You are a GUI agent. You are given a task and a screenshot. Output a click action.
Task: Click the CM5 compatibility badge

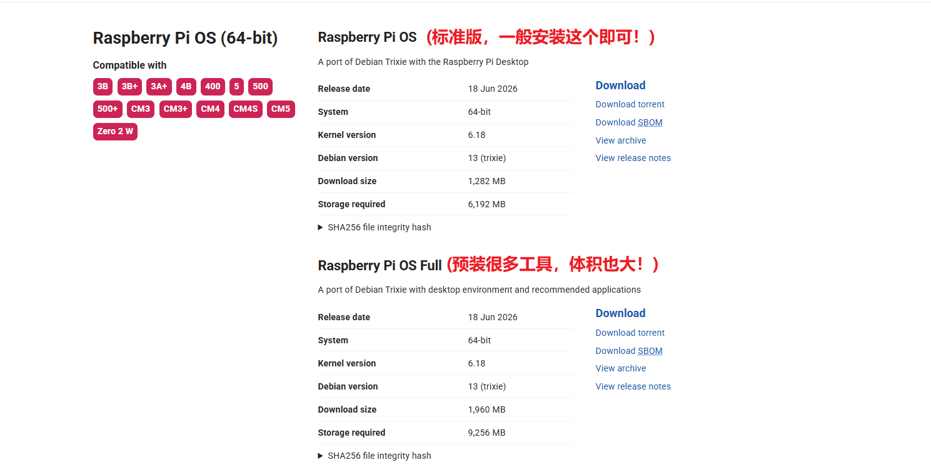281,109
